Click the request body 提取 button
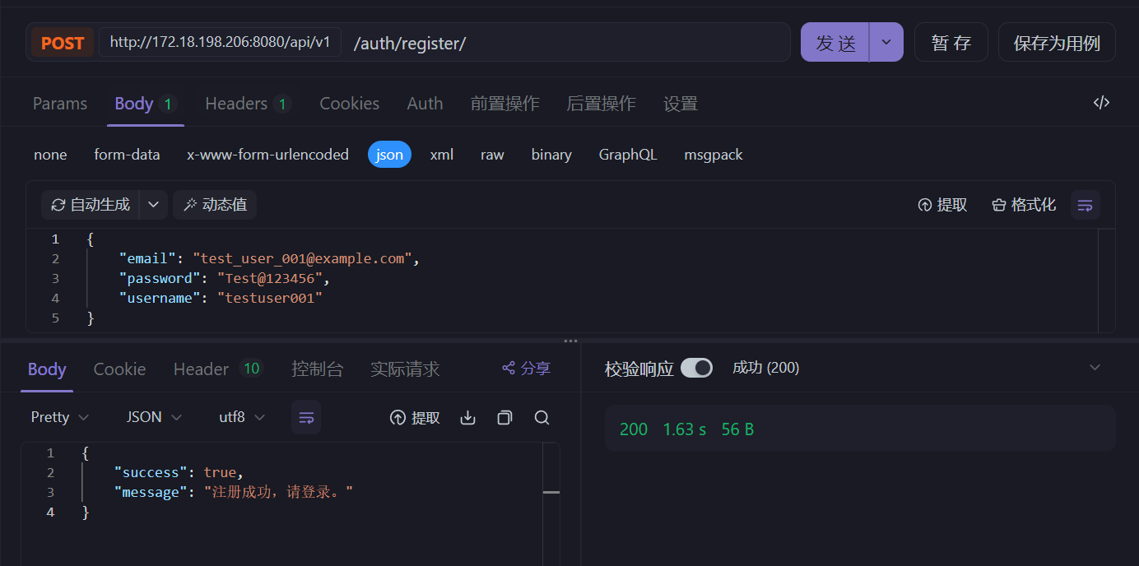1139x566 pixels. pos(942,205)
